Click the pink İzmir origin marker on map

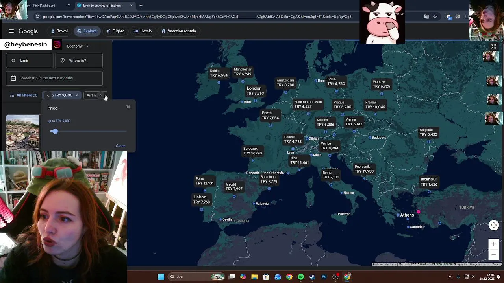[418, 212]
